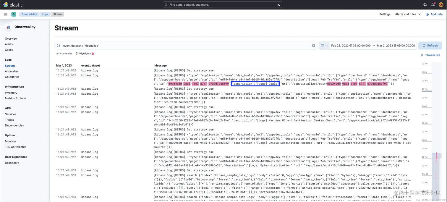Click the Elastic logo
This screenshot has width=447, height=202.
(12, 5)
